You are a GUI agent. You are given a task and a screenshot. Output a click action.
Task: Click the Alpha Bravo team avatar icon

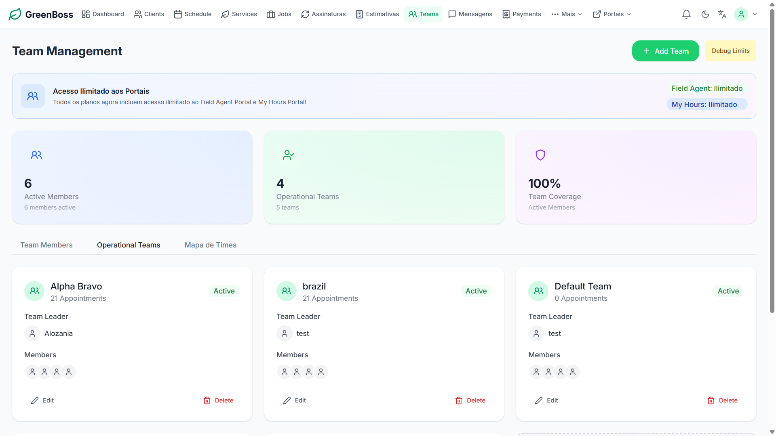(x=34, y=291)
